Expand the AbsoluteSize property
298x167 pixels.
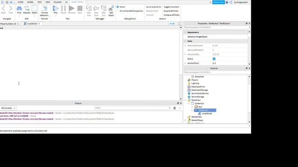[185, 54]
